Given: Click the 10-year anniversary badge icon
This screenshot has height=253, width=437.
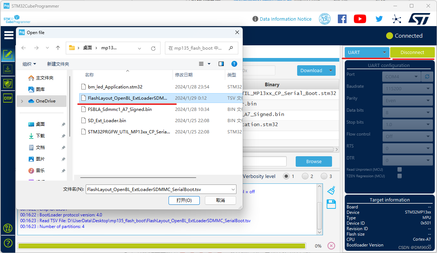Looking at the screenshot, I should pos(324,19).
